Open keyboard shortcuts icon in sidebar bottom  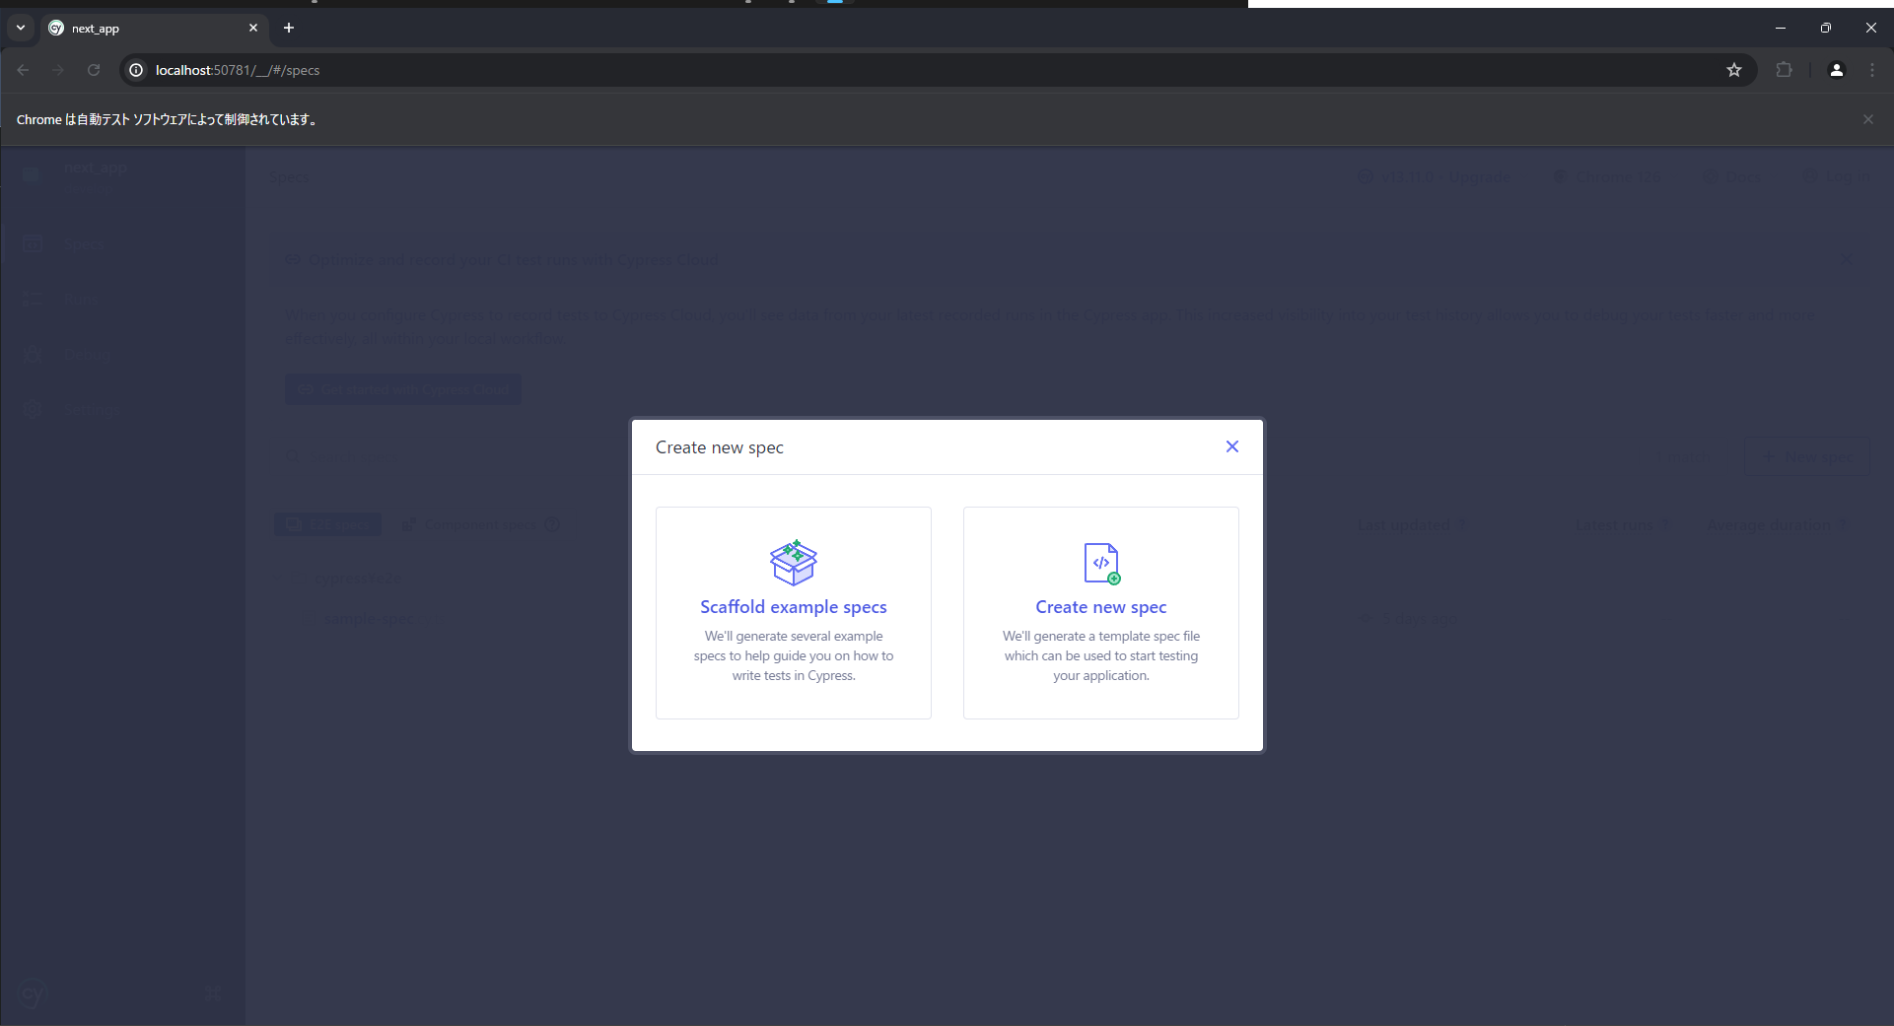coord(213,993)
